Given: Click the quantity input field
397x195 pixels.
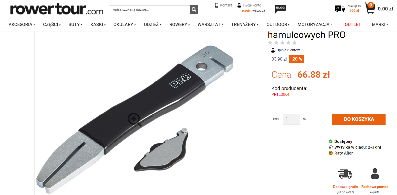Looking at the screenshot, I should click(x=291, y=119).
